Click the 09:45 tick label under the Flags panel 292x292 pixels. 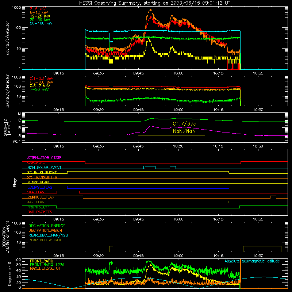point(138,219)
